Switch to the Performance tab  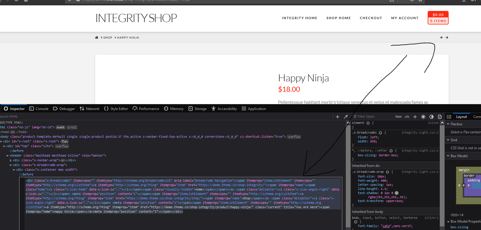click(146, 109)
